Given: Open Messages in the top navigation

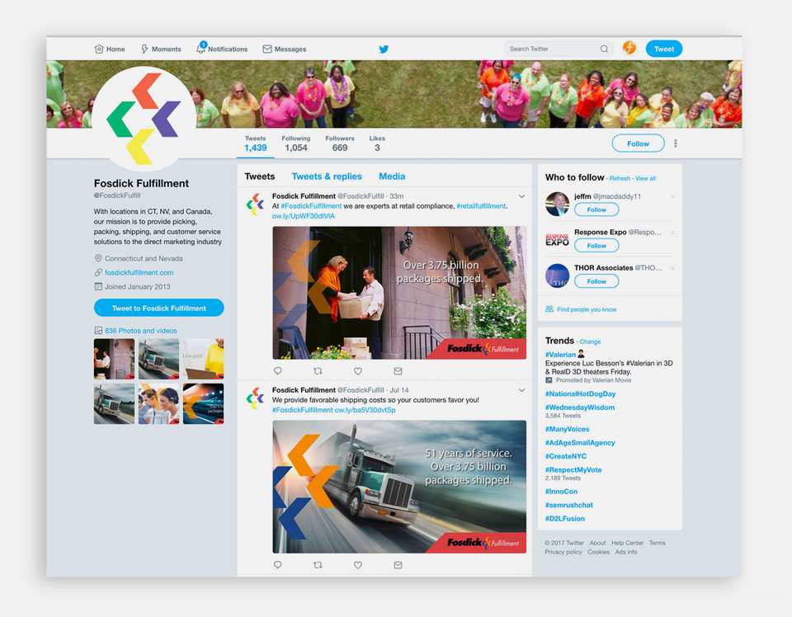Looking at the screenshot, I should coord(285,49).
